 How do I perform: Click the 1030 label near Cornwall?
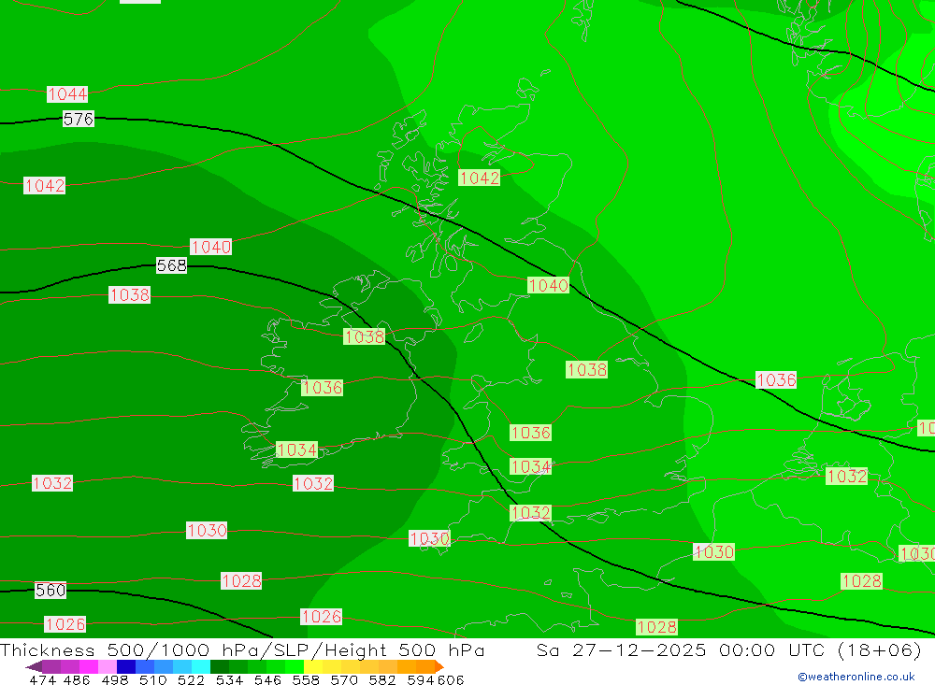tap(429, 538)
